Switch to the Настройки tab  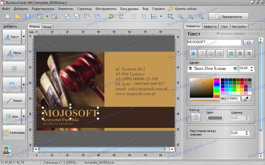pyautogui.click(x=239, y=27)
